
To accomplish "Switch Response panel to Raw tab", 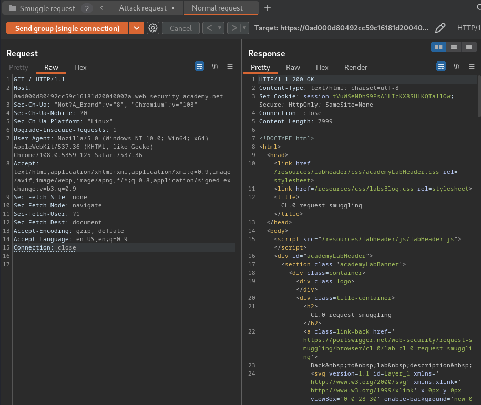I will tap(293, 67).
